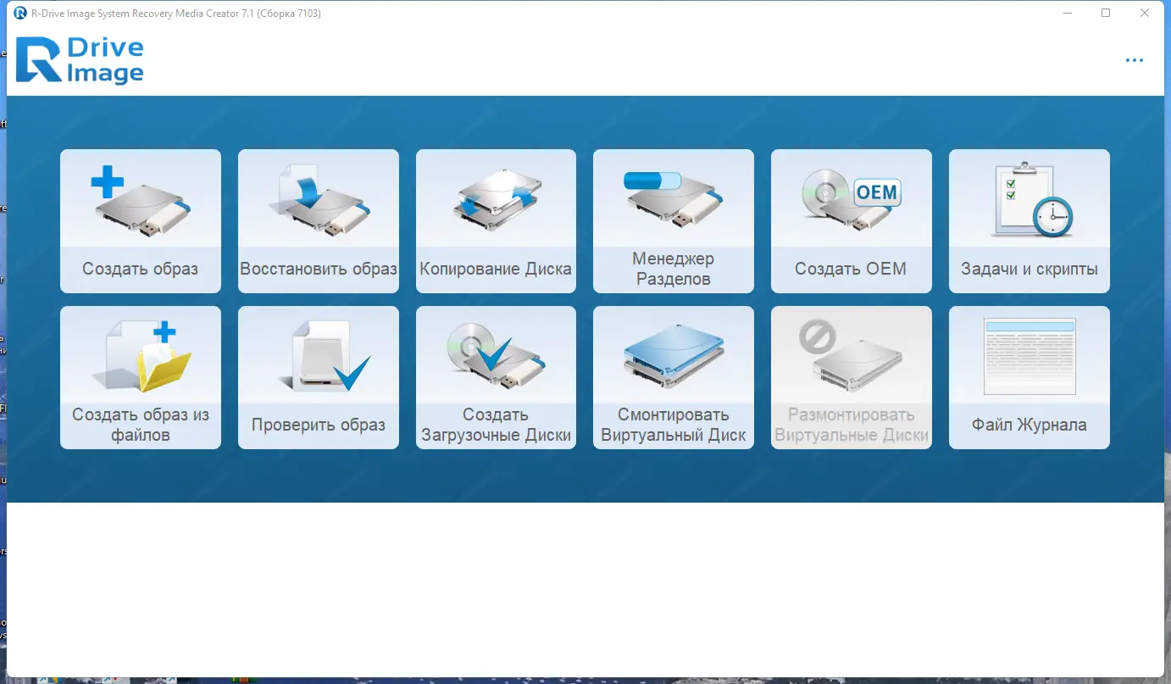View the Файл Журнала log file
Screen dimensions: 1171x684
(x=1029, y=377)
